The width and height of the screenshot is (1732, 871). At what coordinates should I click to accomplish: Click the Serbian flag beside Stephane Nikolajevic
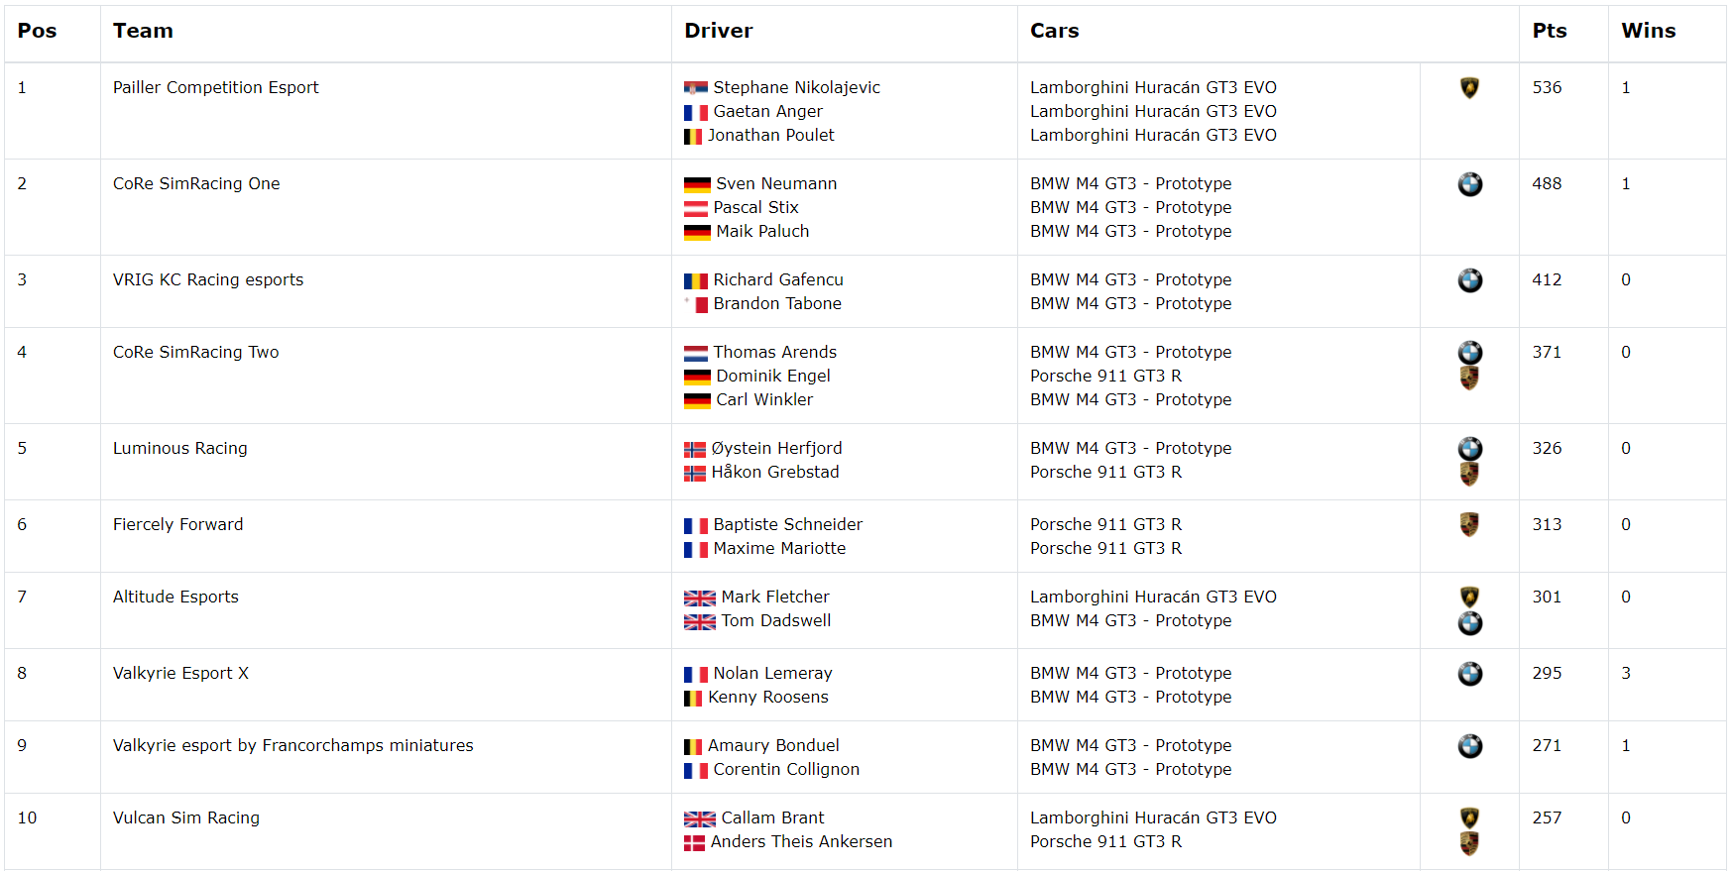coord(696,88)
